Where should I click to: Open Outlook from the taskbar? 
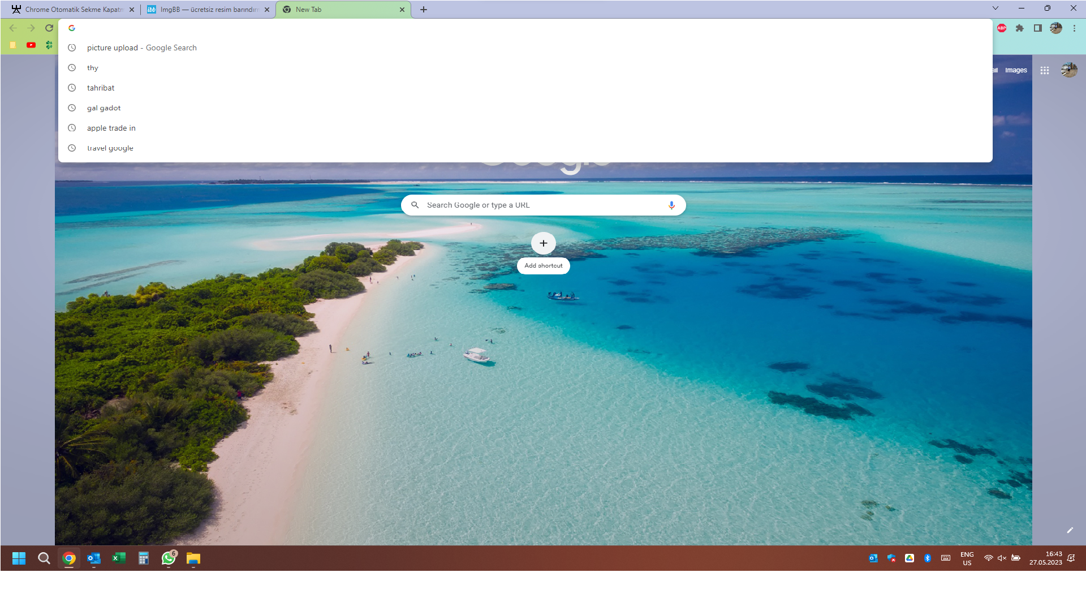[x=94, y=558]
